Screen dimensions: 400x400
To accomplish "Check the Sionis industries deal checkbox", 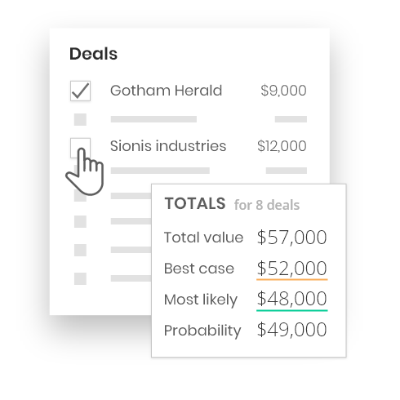I will point(80,148).
